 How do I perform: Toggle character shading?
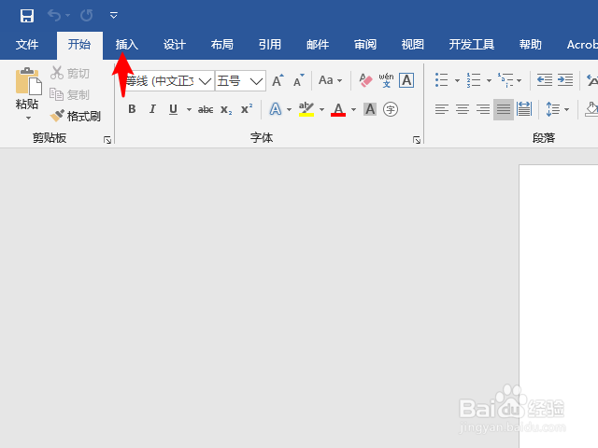pos(370,109)
